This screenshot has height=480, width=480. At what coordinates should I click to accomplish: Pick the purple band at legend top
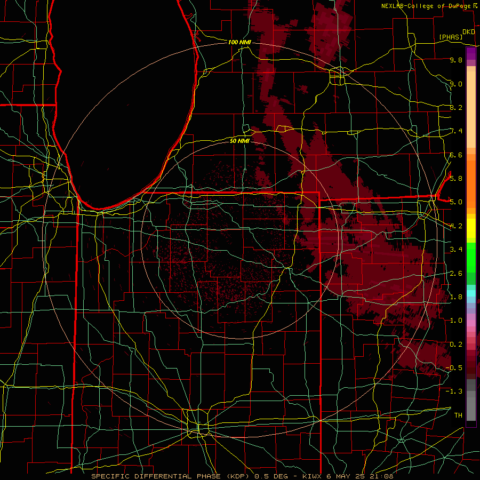(471, 53)
